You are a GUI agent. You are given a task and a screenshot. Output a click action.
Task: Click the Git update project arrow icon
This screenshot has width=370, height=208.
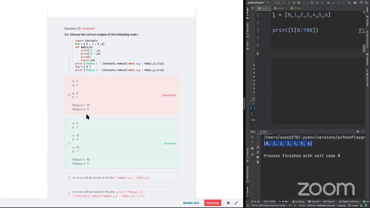(334, 3)
